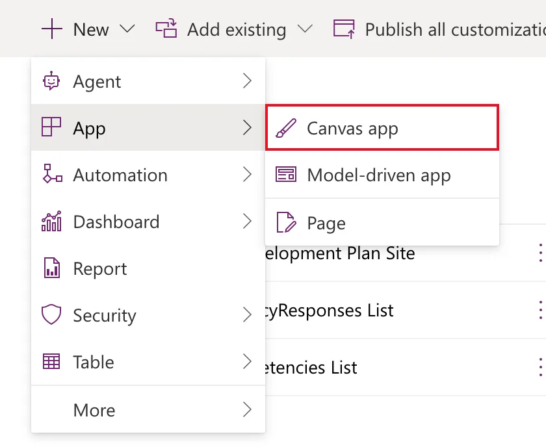Expand the Agent submenu arrow

coord(247,81)
